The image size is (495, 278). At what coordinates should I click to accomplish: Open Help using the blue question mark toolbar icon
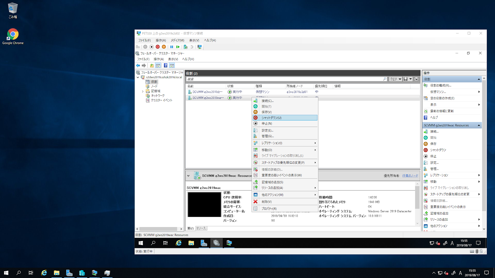tap(166, 65)
